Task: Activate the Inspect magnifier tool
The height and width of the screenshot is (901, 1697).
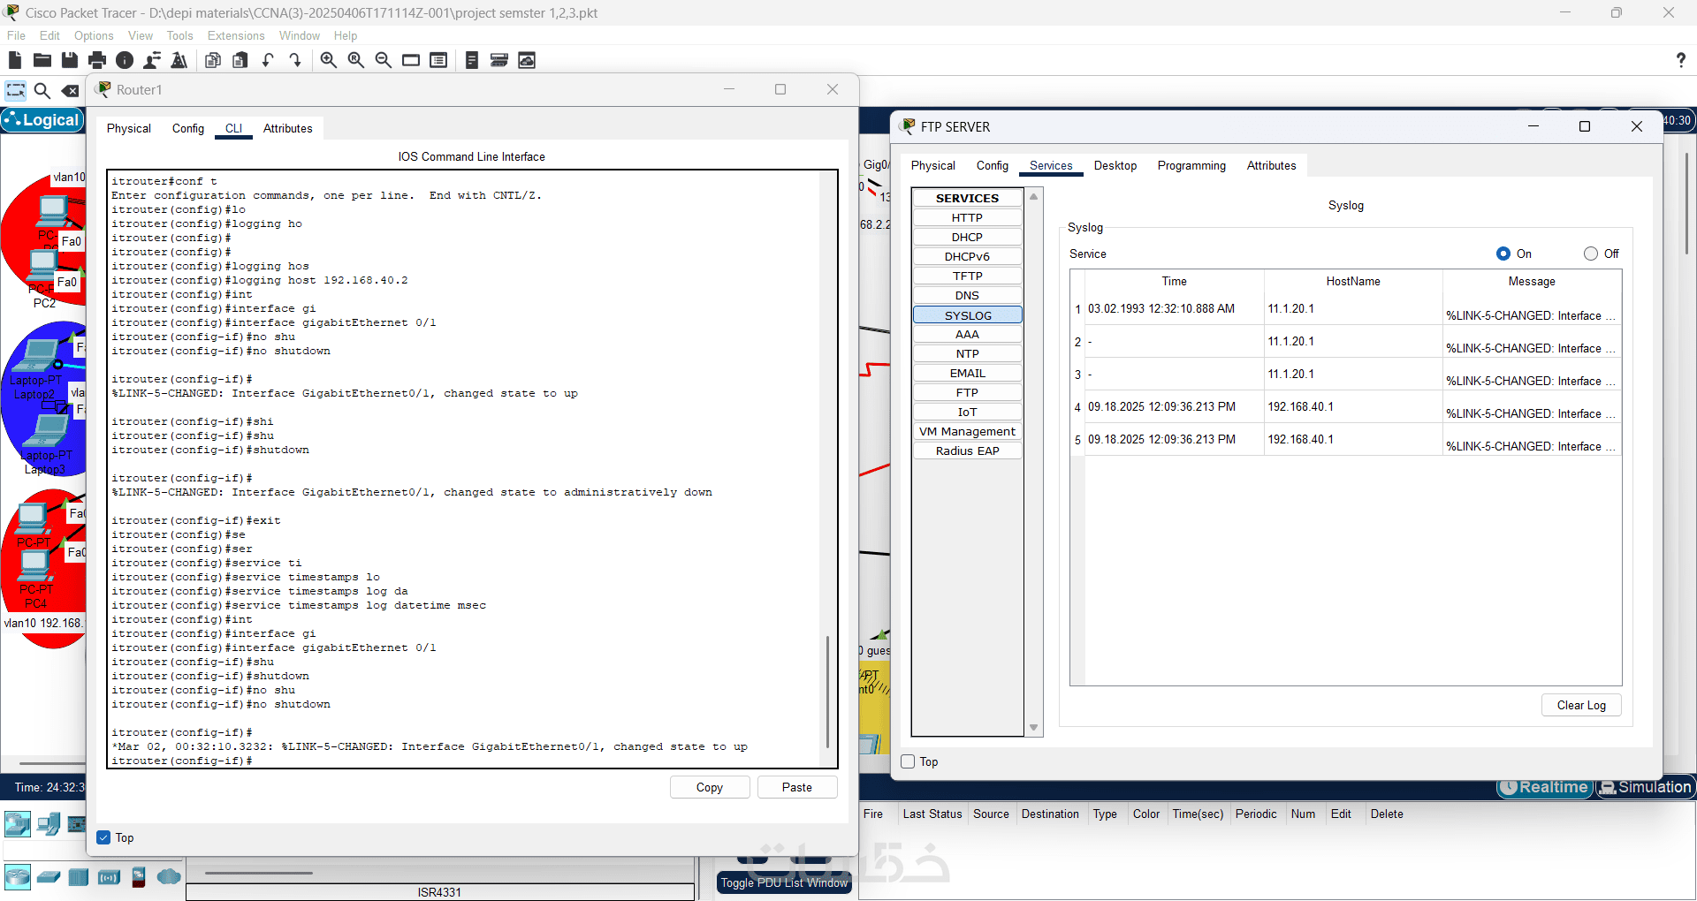Action: pos(42,90)
